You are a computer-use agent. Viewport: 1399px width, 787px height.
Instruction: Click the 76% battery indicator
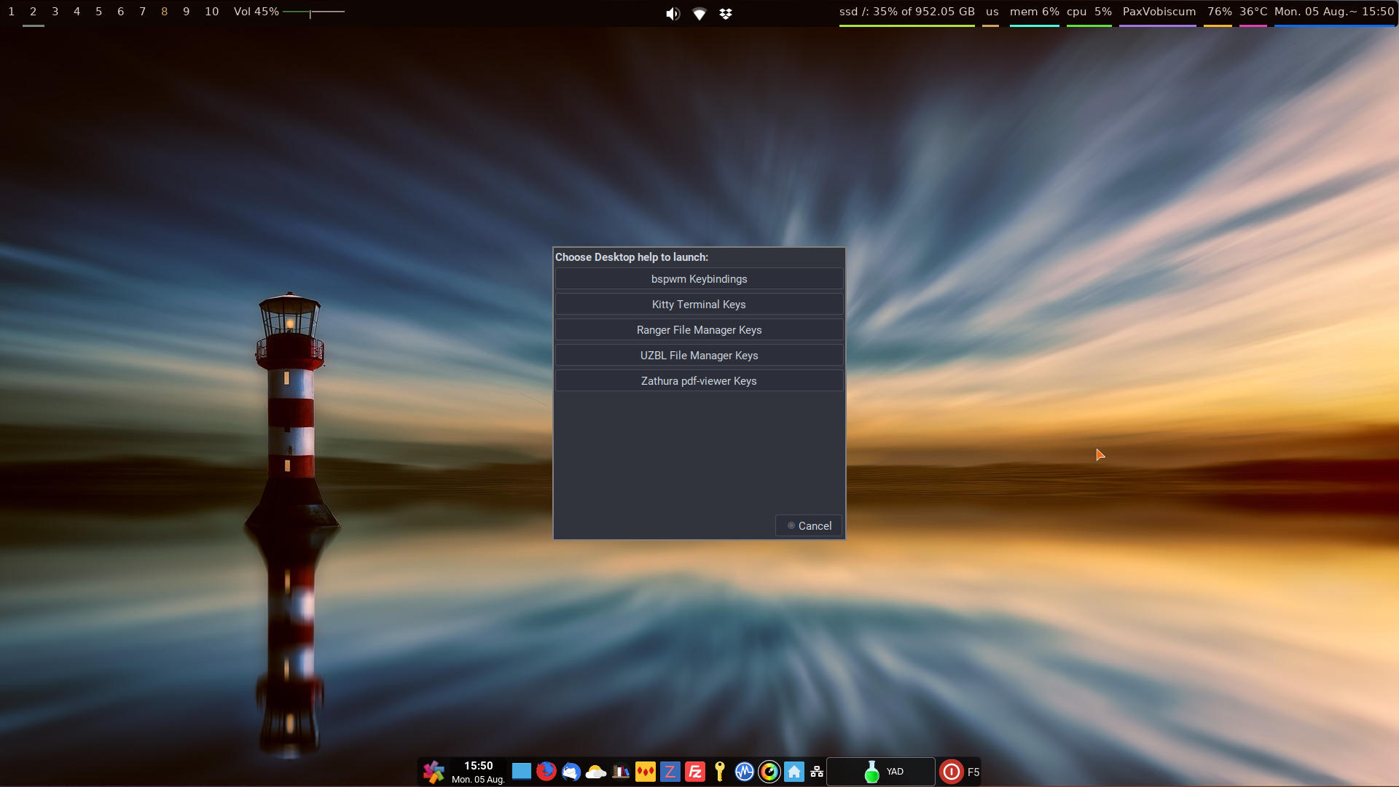point(1220,12)
